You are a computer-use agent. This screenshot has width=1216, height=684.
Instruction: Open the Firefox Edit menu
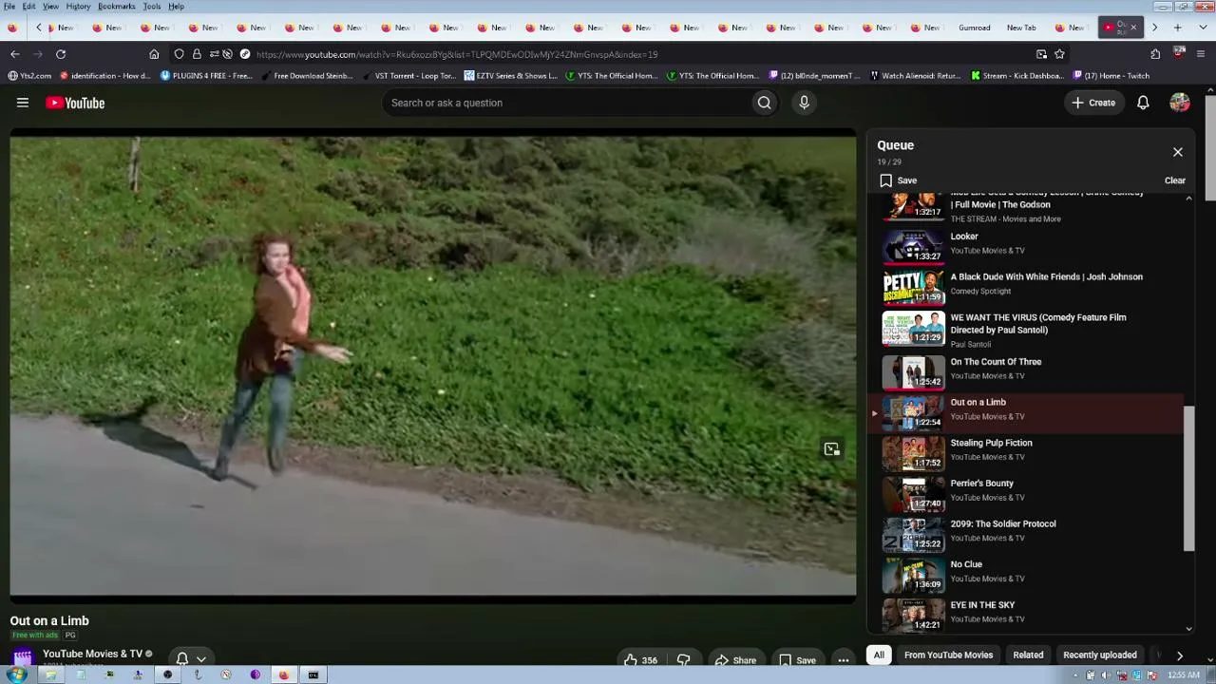(x=29, y=7)
